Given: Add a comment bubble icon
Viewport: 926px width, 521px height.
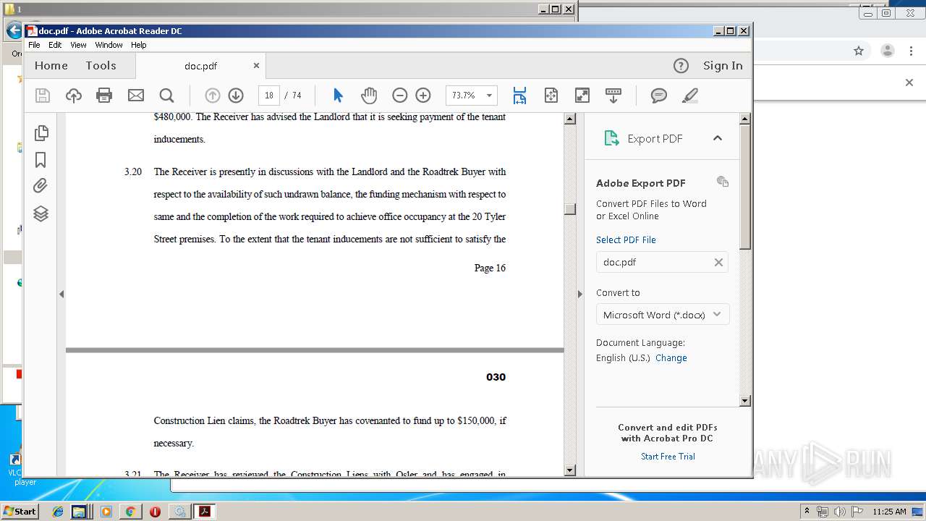Looking at the screenshot, I should click(659, 96).
